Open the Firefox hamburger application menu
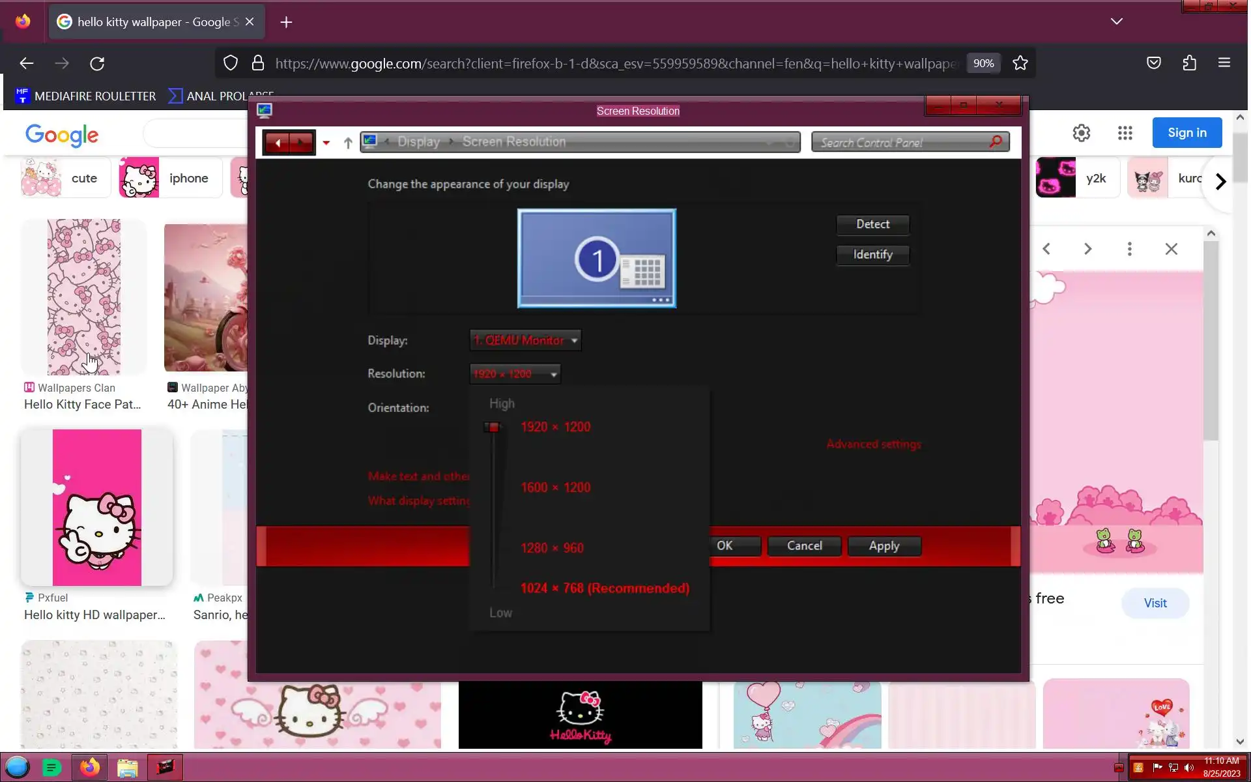Image resolution: width=1251 pixels, height=782 pixels. click(1224, 63)
